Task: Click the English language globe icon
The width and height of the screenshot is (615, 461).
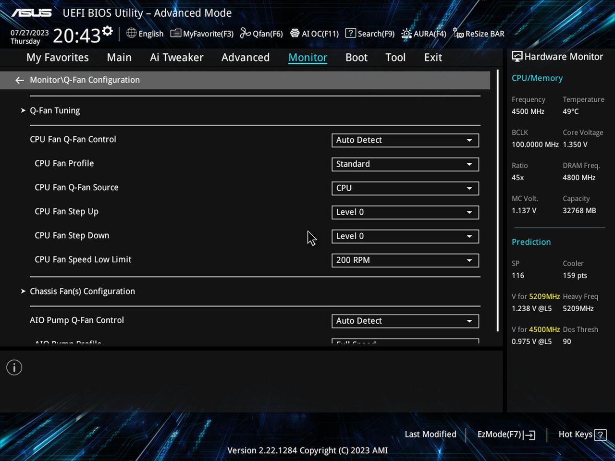Action: point(131,33)
